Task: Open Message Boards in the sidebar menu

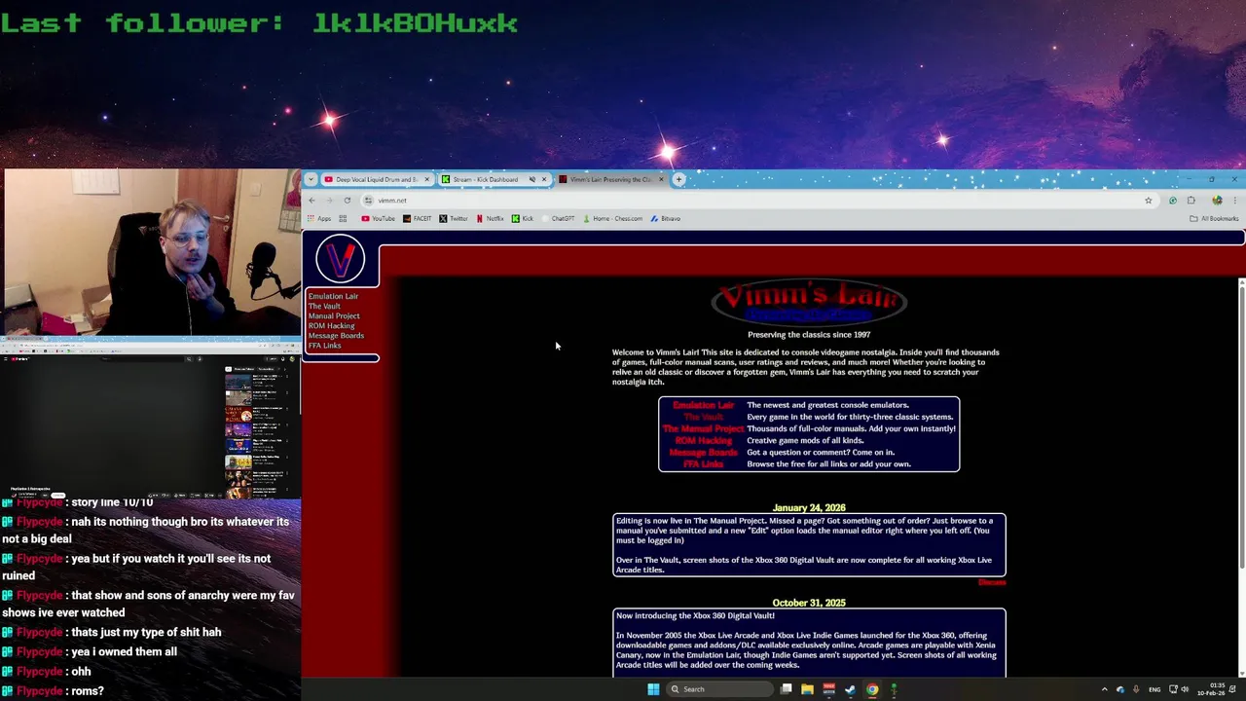Action: point(336,335)
